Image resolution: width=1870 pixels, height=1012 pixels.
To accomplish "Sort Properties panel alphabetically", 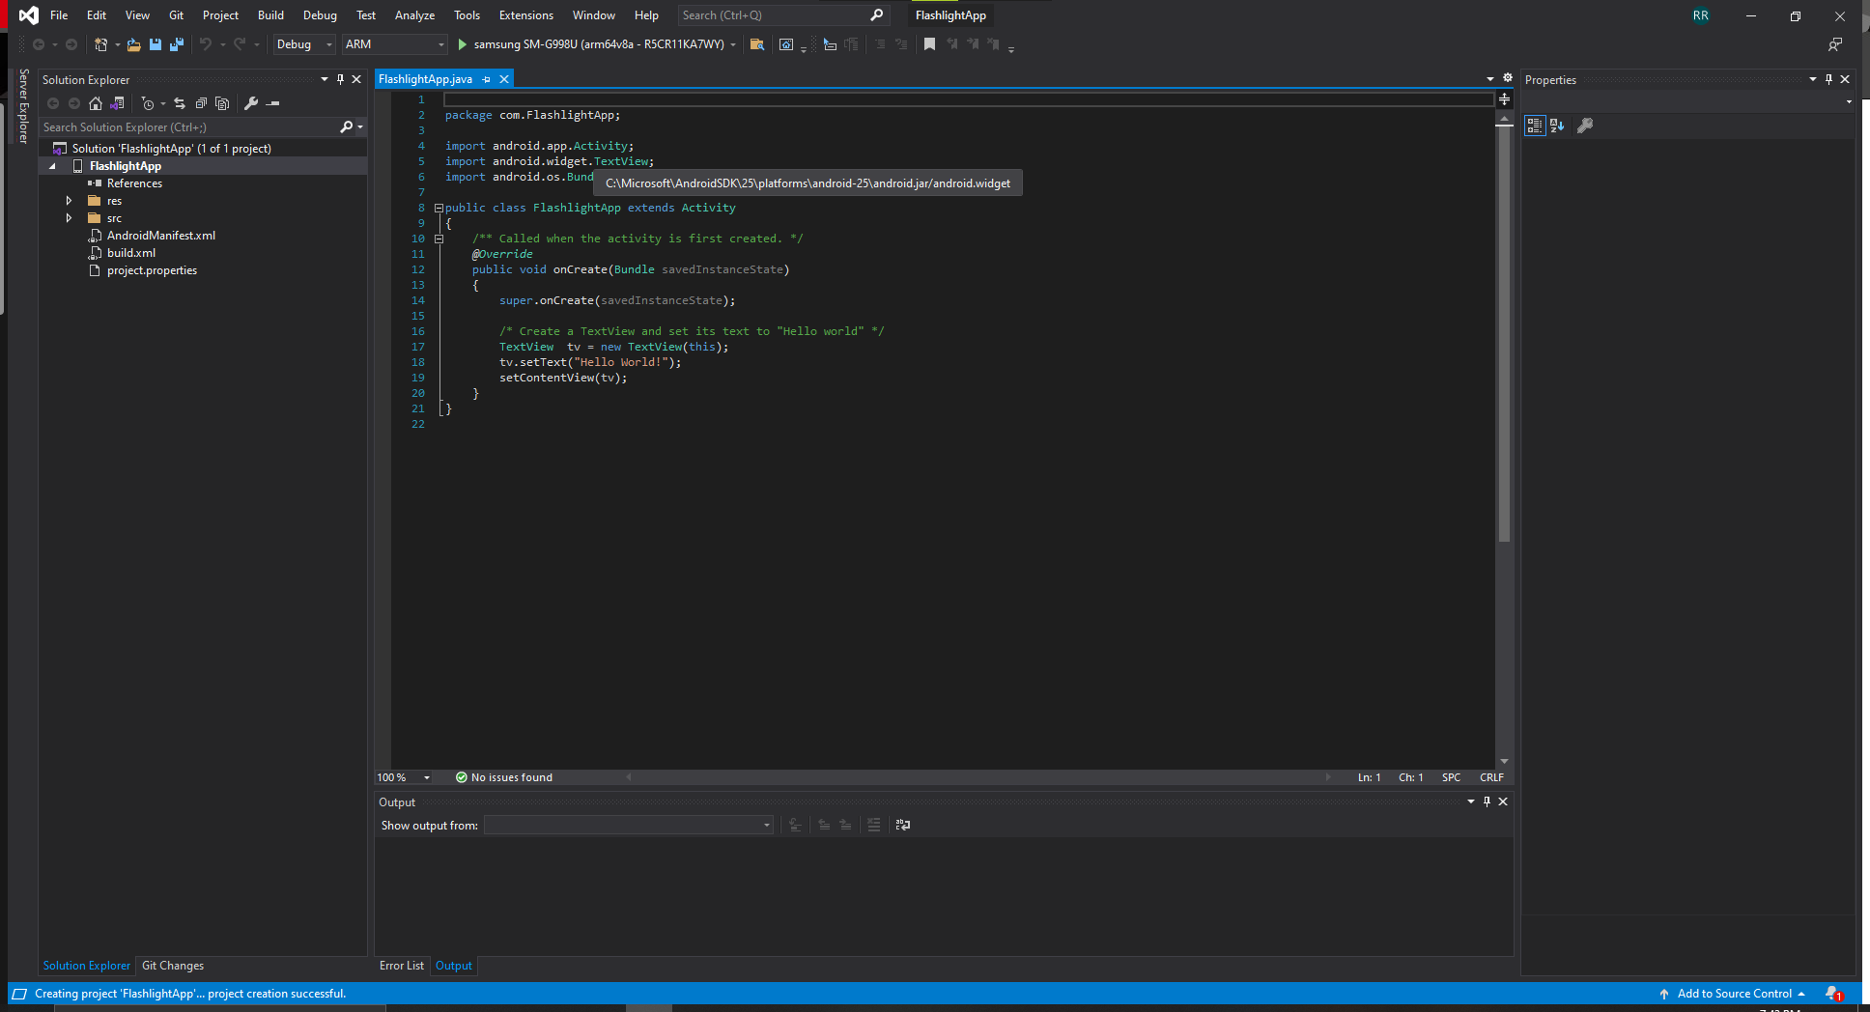I will click(1557, 126).
